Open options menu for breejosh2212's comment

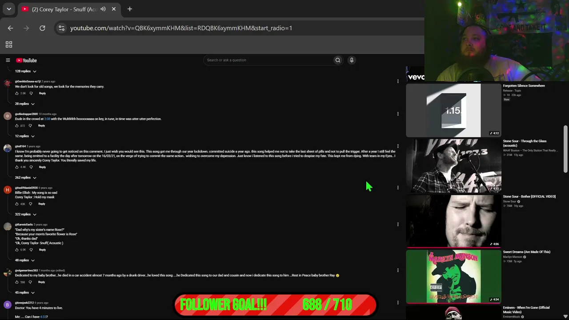point(398,303)
